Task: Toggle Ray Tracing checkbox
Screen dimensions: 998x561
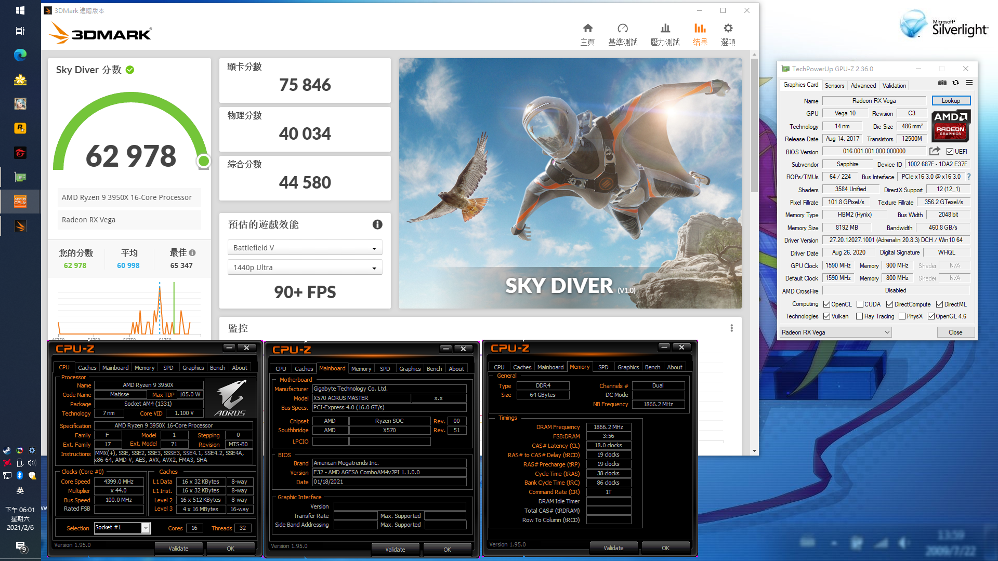Action: point(860,316)
